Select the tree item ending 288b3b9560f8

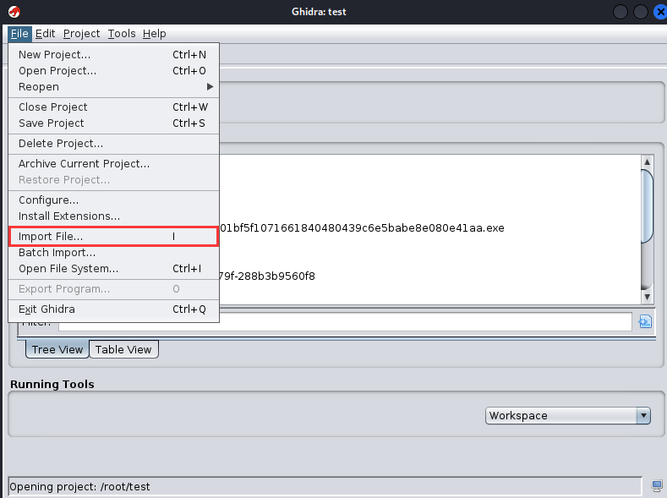[x=267, y=276]
